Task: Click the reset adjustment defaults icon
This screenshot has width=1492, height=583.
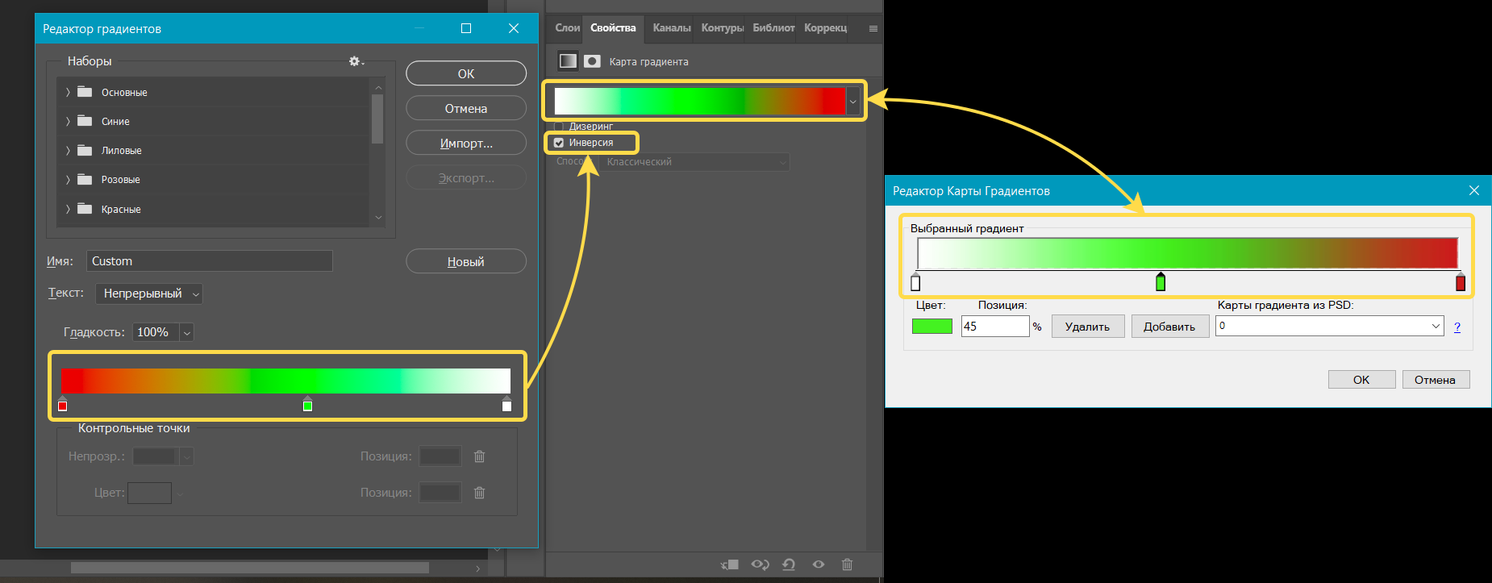Action: 789,564
